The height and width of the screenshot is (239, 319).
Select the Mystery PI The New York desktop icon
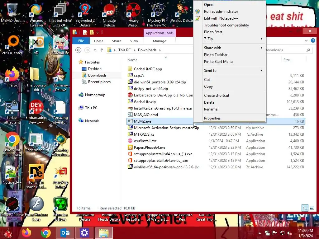click(x=158, y=14)
